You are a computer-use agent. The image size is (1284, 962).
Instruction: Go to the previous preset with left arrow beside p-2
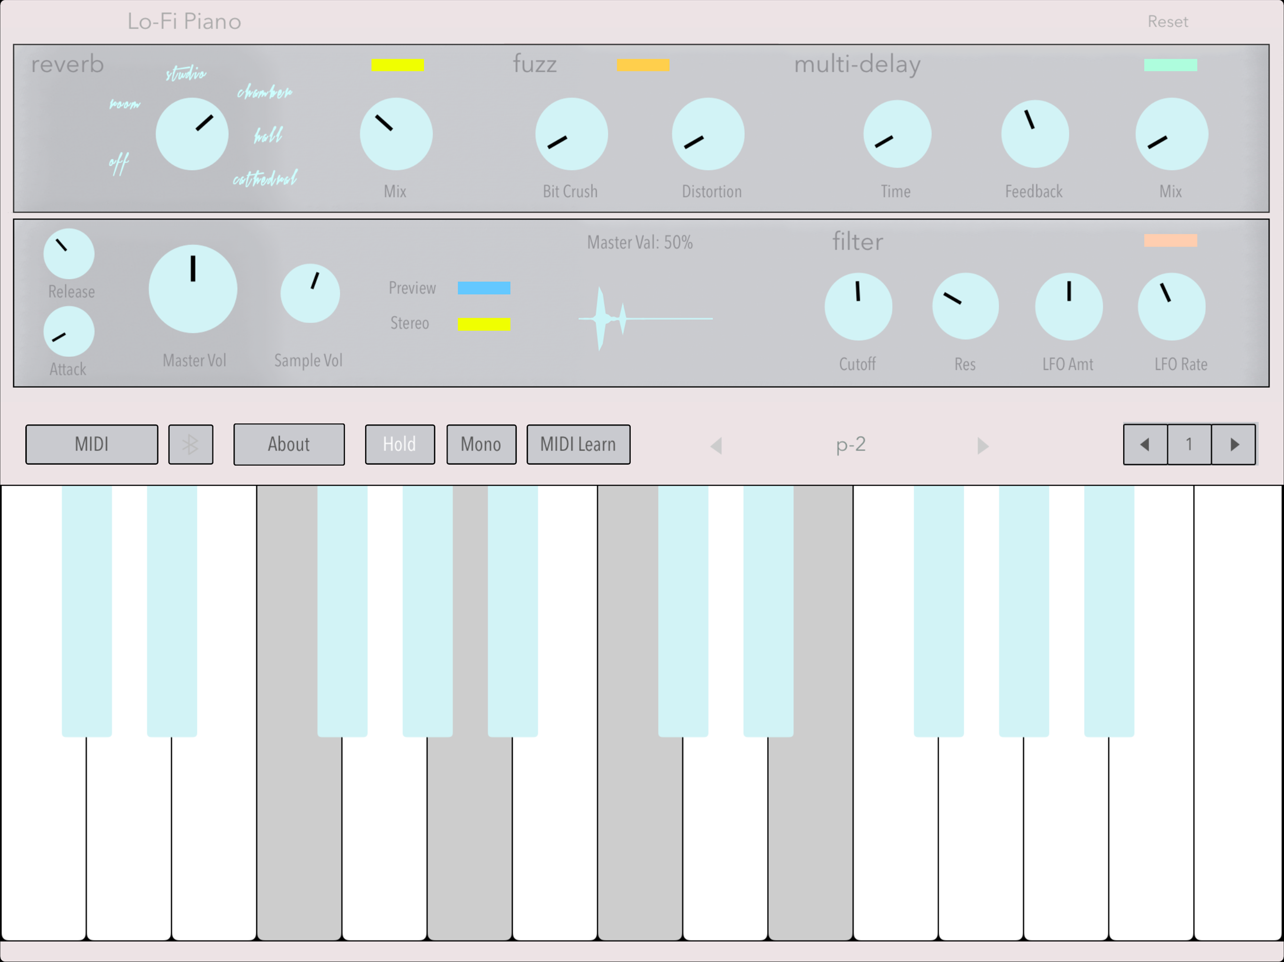coord(716,446)
